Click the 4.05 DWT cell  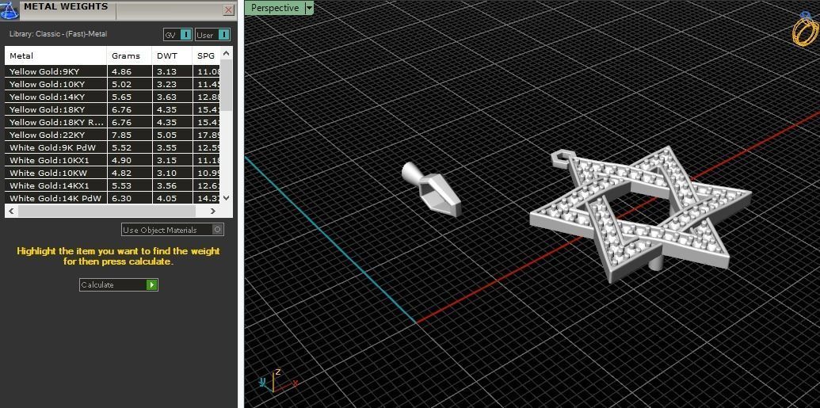tap(172, 198)
